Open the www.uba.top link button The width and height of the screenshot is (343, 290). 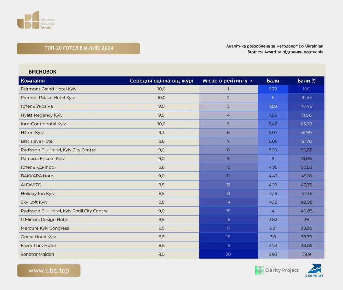point(49,270)
